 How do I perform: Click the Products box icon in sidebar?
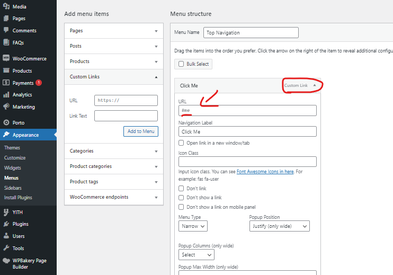[x=6, y=70]
